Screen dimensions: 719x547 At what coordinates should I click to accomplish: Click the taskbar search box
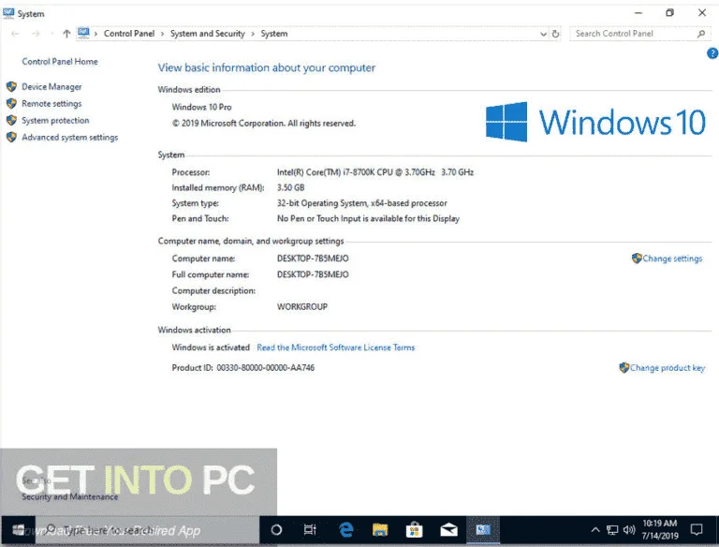(148, 530)
